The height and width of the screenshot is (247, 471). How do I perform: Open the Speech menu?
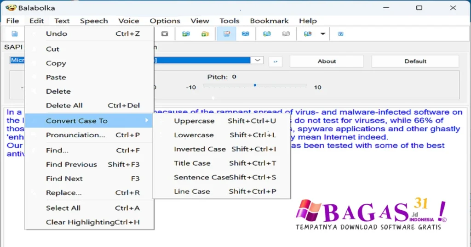pos(94,21)
